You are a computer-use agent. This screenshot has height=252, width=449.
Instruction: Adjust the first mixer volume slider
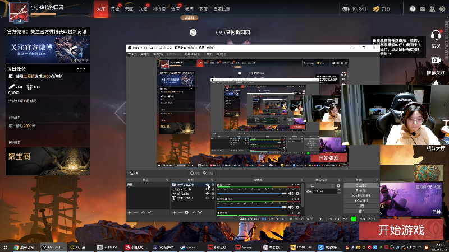(x=251, y=193)
